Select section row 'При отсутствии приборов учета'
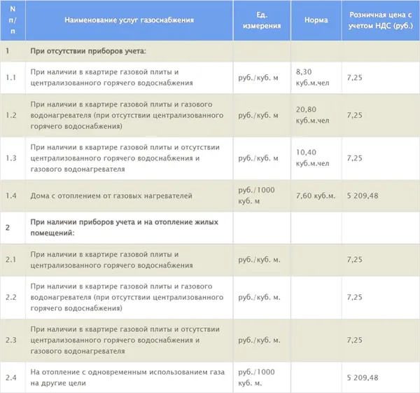The width and height of the screenshot is (420, 393). [210, 51]
